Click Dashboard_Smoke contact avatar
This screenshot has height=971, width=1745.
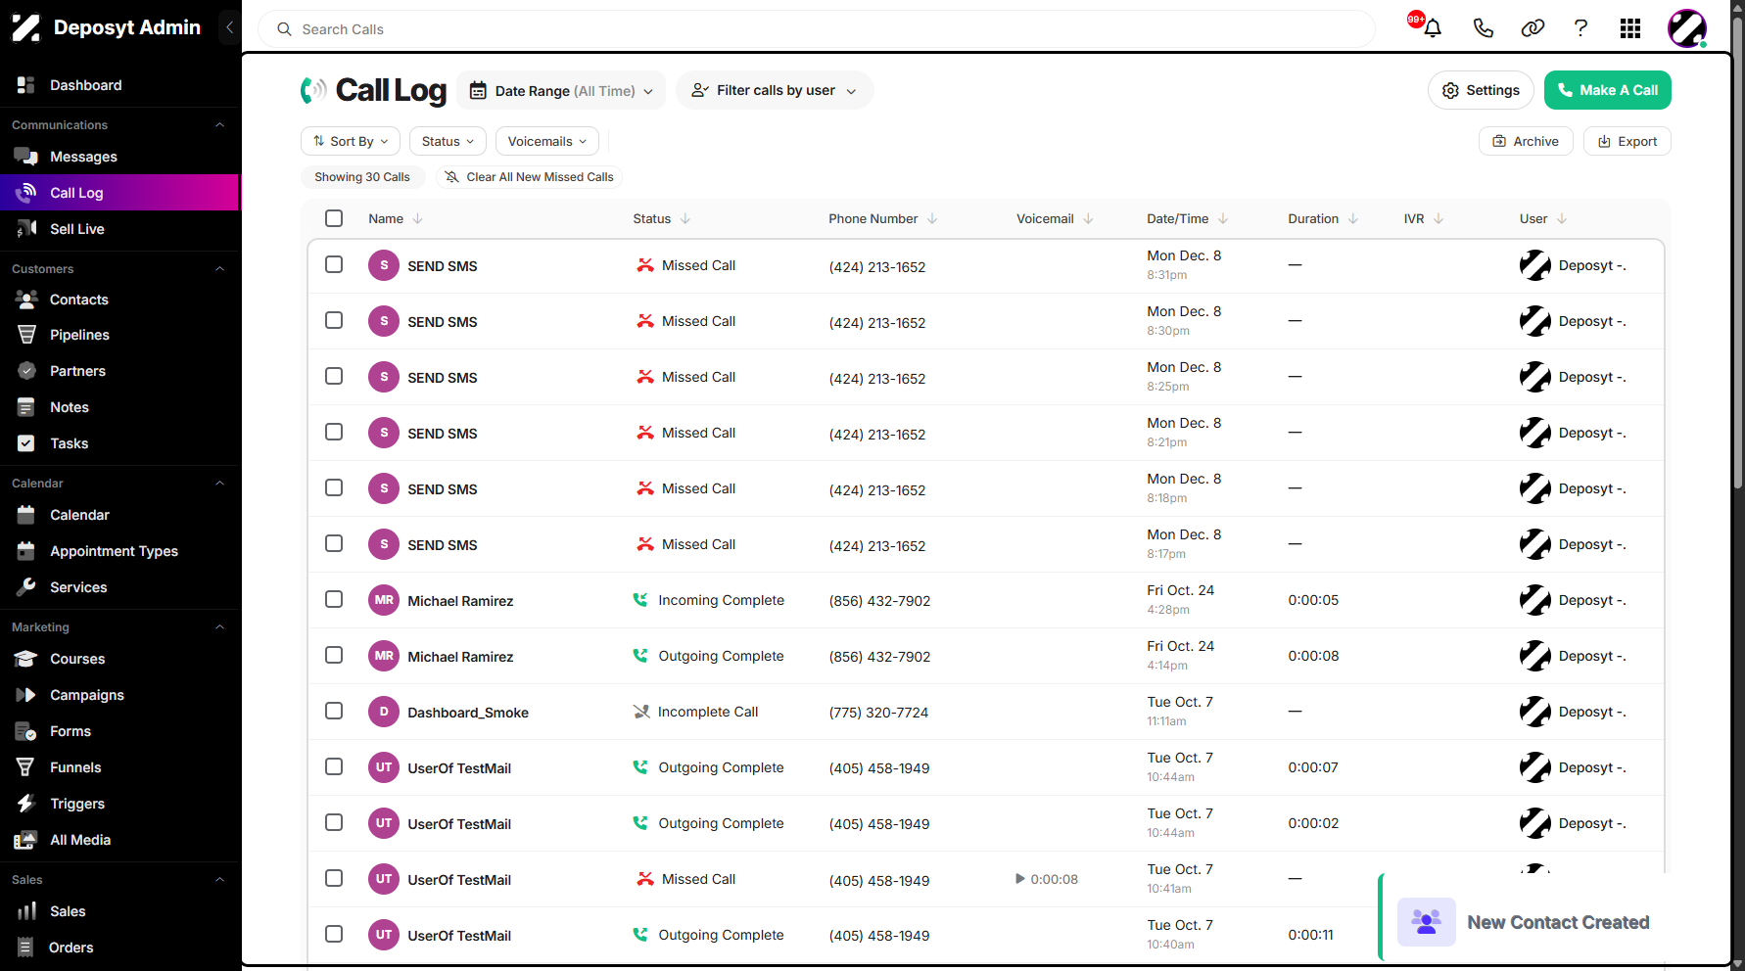click(x=384, y=712)
